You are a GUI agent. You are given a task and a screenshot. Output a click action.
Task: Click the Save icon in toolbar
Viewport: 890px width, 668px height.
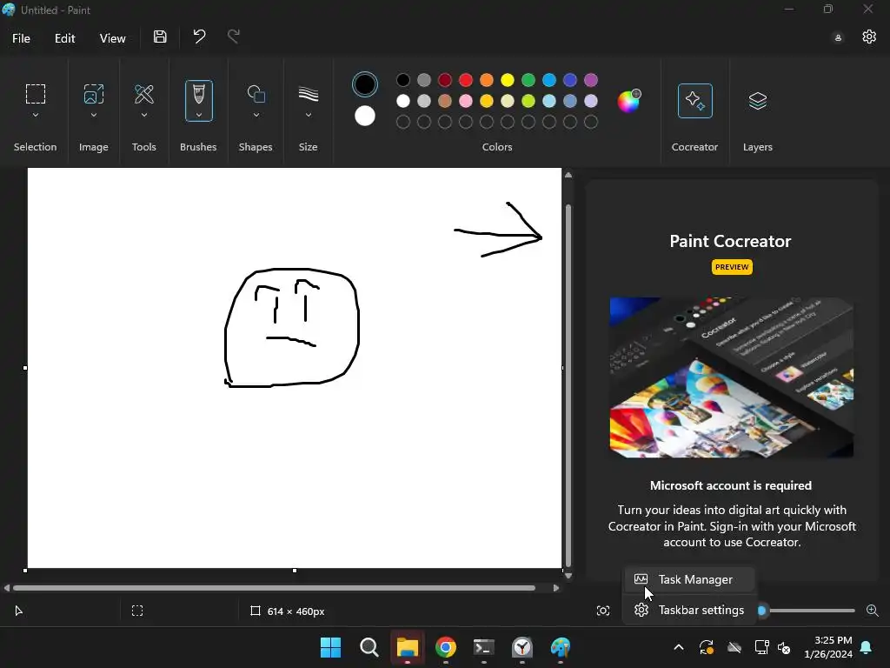point(160,37)
